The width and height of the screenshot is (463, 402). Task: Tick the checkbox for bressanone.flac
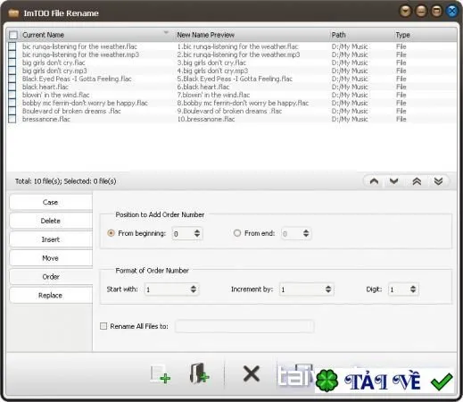(x=12, y=119)
